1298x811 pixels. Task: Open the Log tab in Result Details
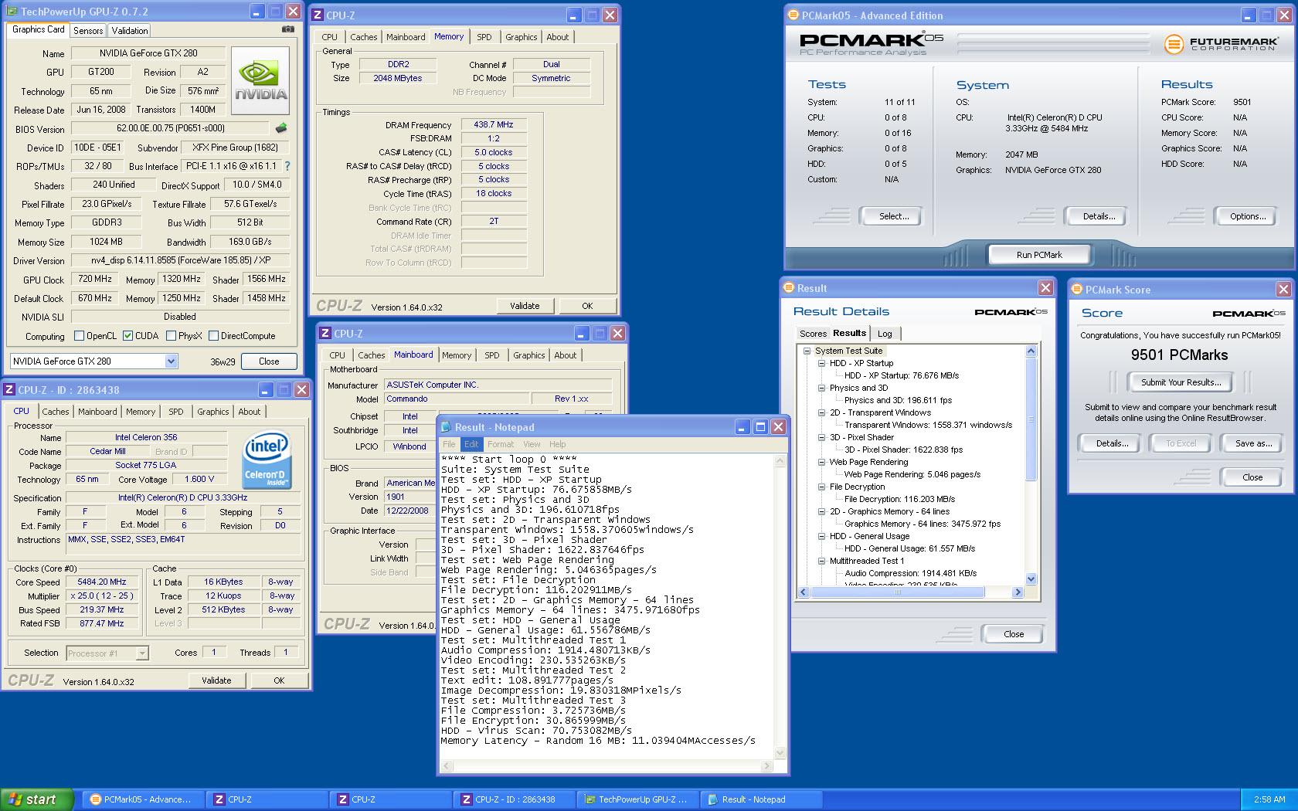(885, 334)
